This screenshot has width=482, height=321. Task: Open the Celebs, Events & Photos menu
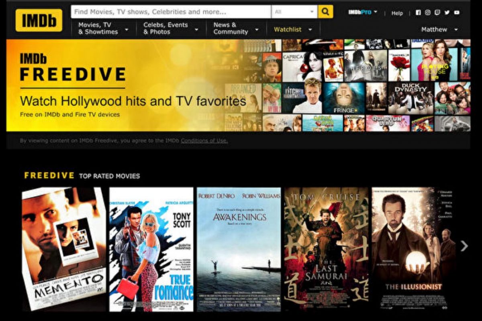[x=170, y=28]
